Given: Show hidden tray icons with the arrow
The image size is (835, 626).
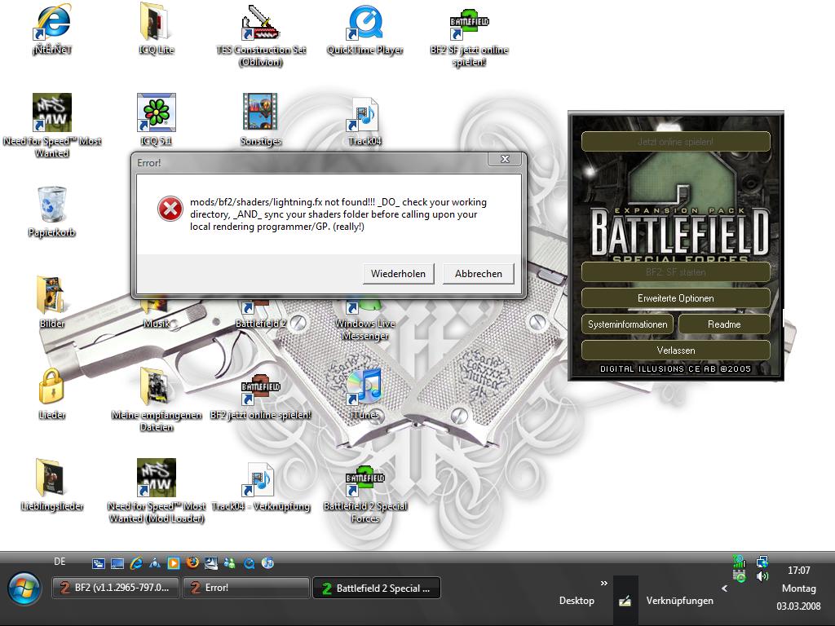Looking at the screenshot, I should coord(724,588).
